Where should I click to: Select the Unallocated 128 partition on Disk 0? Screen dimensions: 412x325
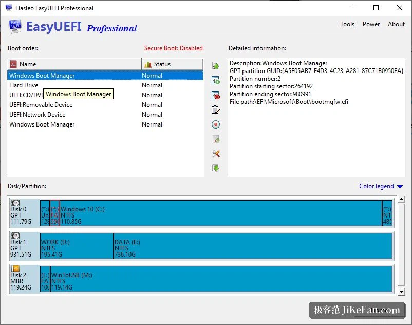45,213
